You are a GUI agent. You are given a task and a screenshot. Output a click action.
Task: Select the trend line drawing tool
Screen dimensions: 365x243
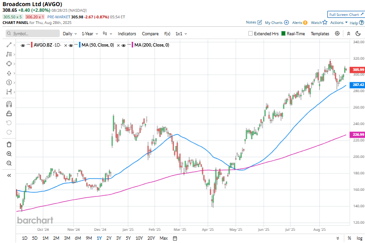(9, 45)
